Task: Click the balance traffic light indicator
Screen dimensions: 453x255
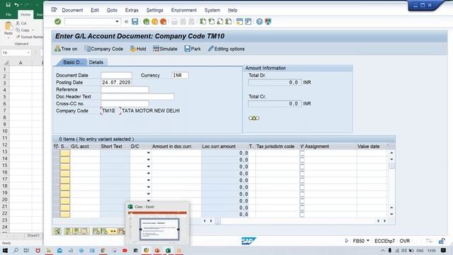Action: click(x=254, y=118)
